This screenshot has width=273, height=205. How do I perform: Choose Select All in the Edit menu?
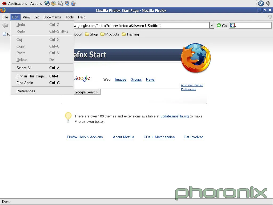point(42,68)
